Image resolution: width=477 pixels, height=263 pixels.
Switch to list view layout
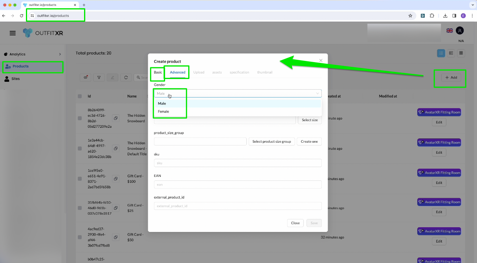coord(441,53)
